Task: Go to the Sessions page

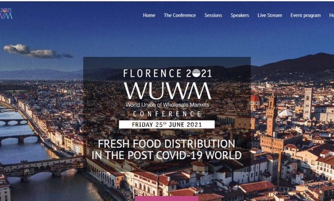Action: [x=213, y=15]
